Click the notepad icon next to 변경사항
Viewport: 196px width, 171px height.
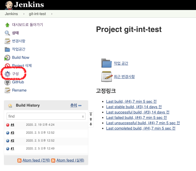click(x=7, y=41)
